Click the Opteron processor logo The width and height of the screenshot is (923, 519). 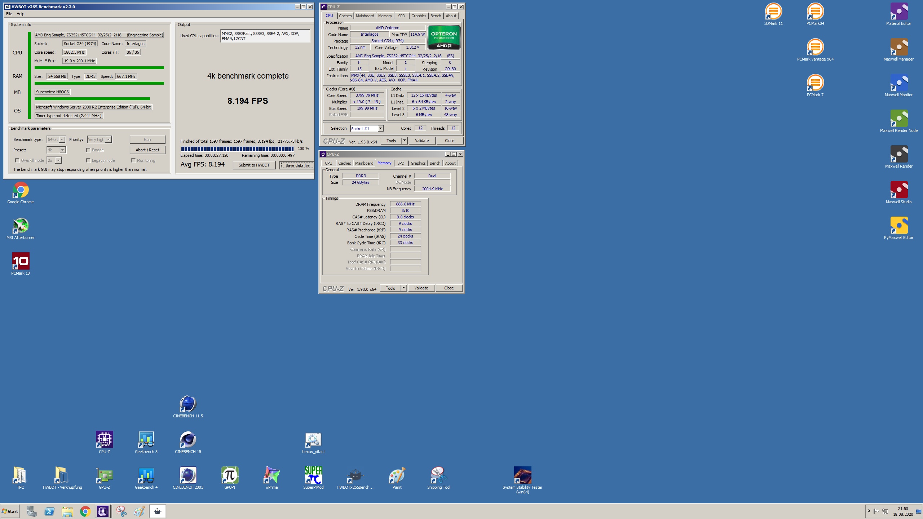pos(444,37)
